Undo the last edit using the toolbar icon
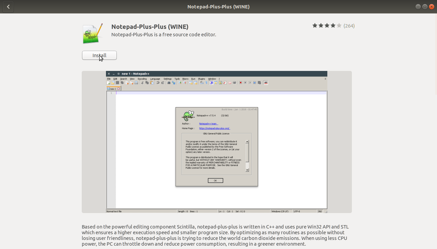Viewport: 437px width, 249px height. (158, 82)
